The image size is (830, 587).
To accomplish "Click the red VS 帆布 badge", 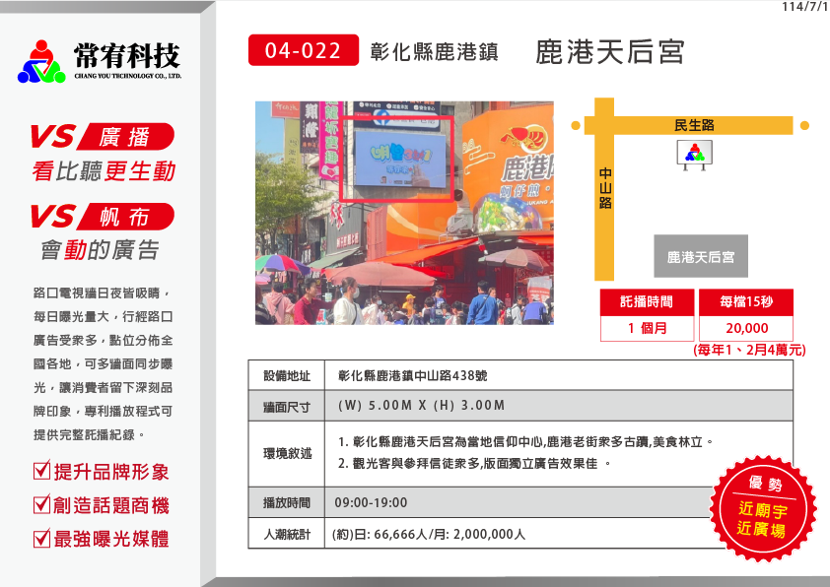I will (102, 216).
